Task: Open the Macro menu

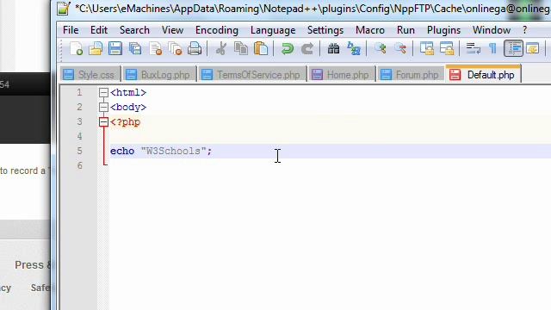Action: pyautogui.click(x=370, y=30)
